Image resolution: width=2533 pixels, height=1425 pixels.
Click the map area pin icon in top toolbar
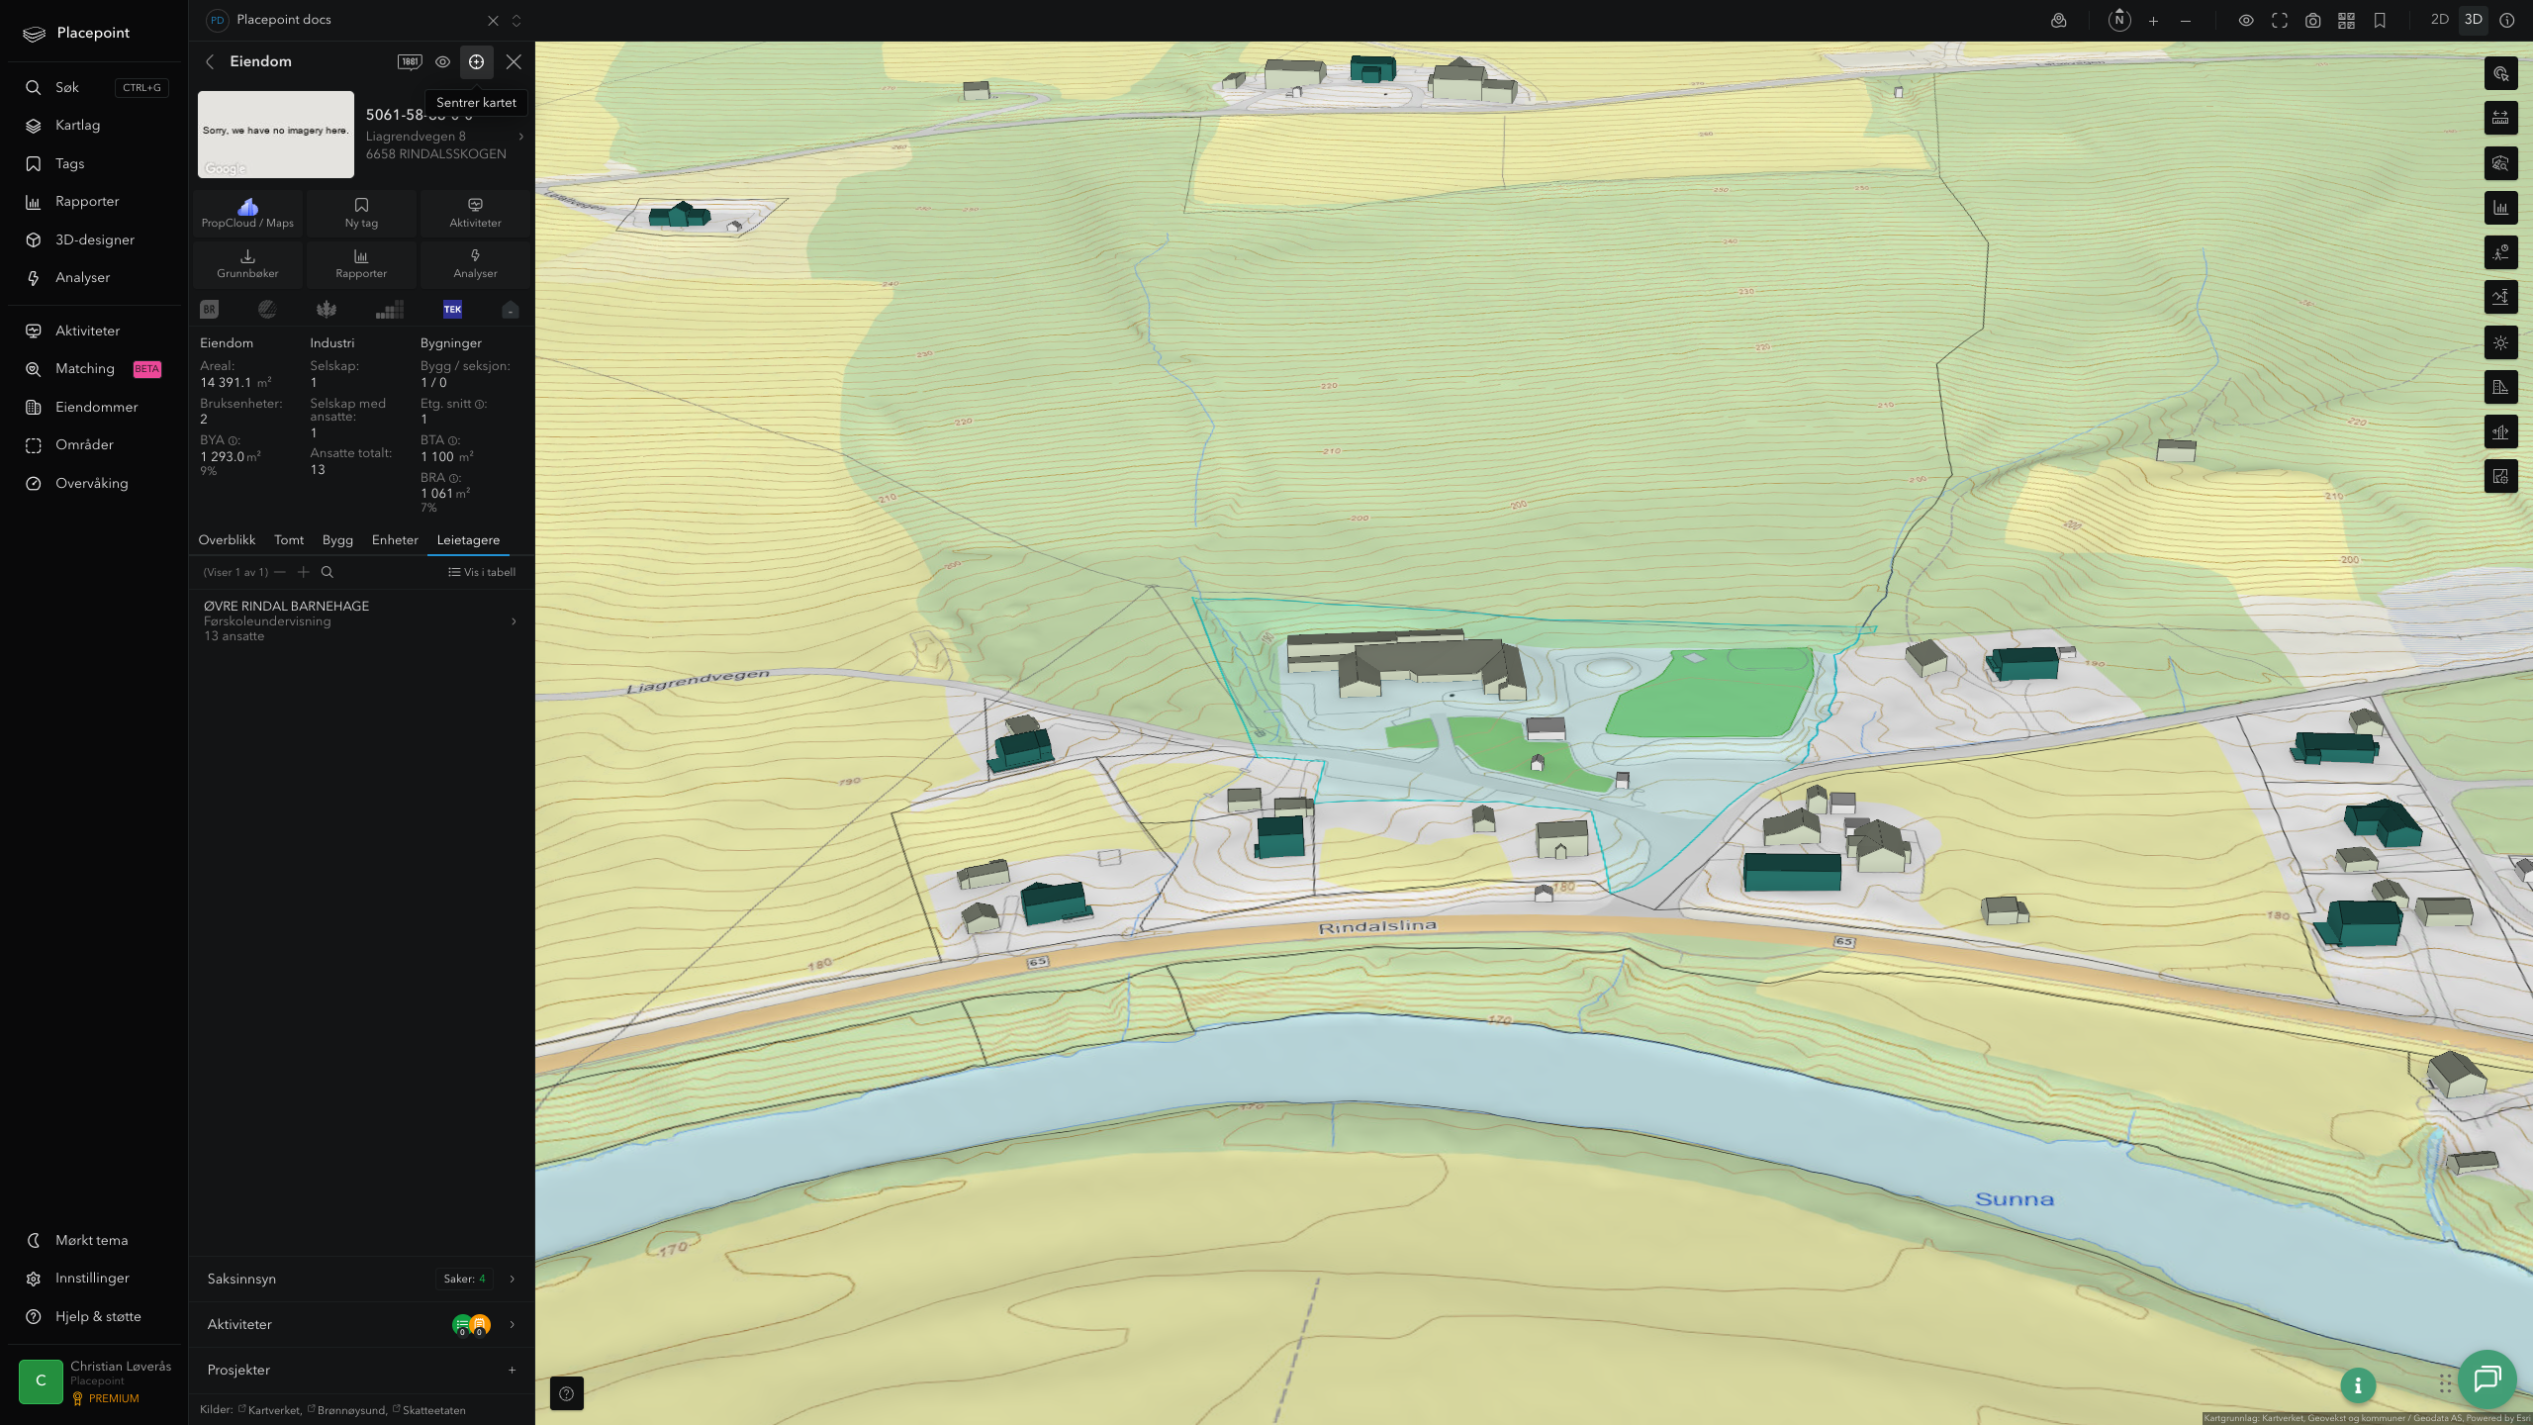[x=2059, y=21]
